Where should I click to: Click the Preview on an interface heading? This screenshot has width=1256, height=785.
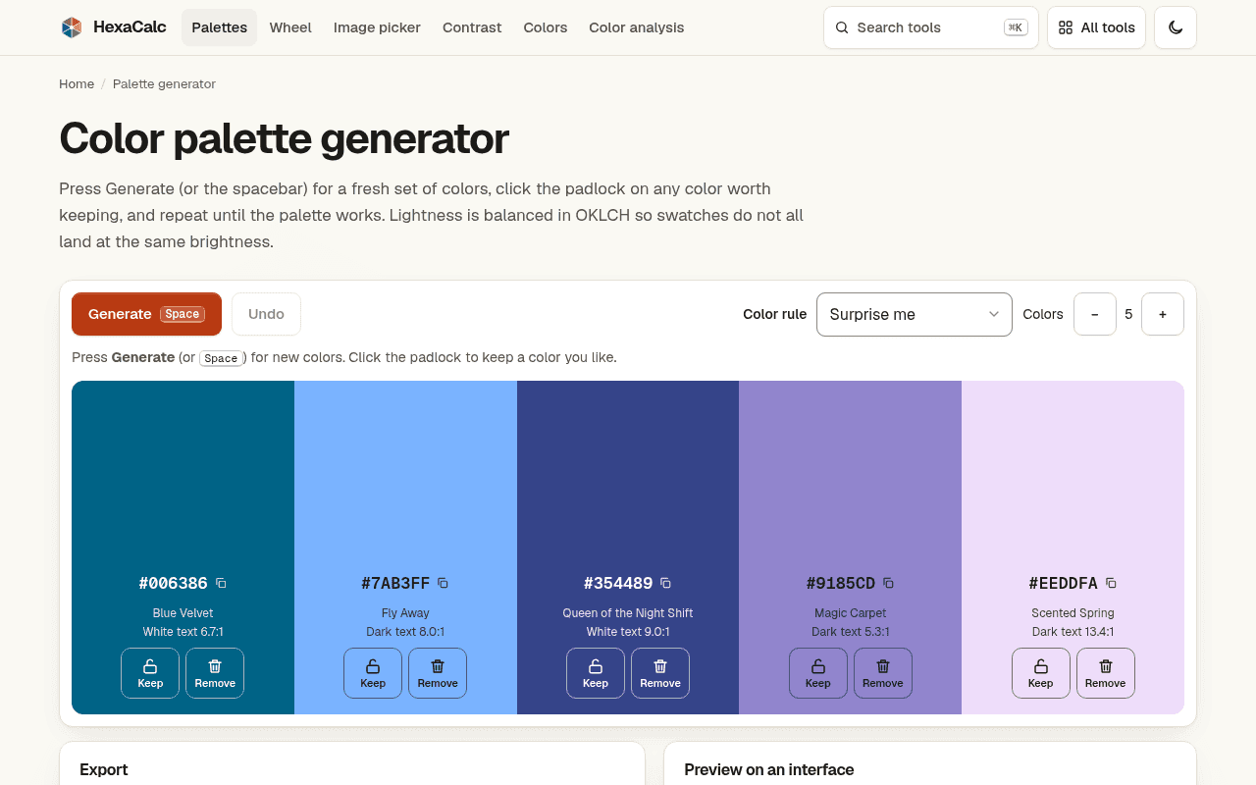769,769
